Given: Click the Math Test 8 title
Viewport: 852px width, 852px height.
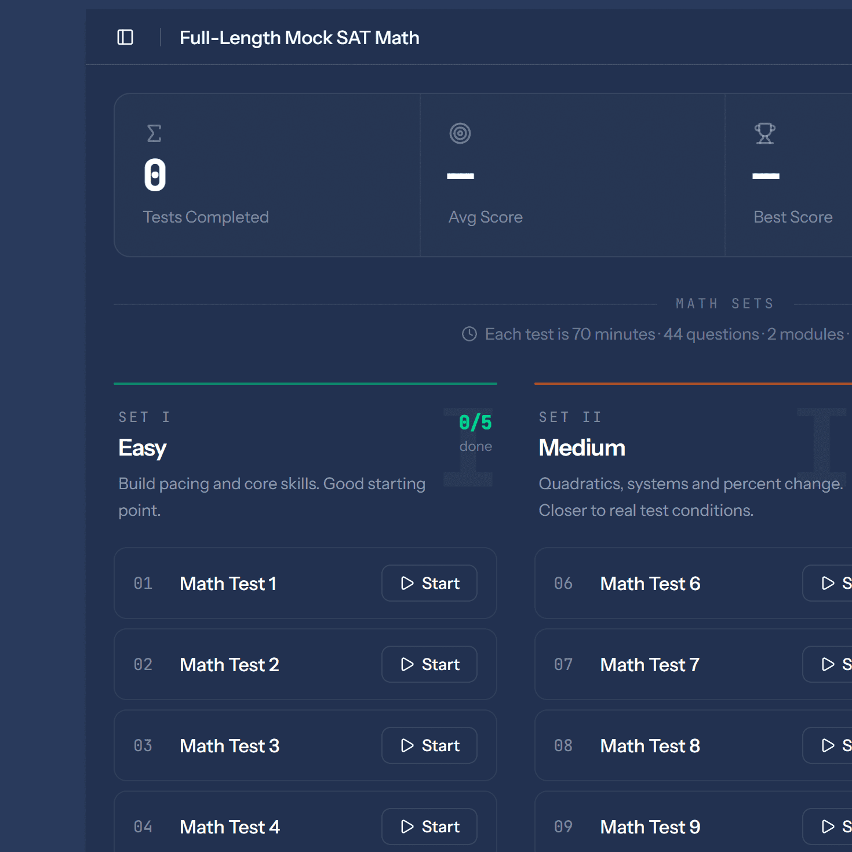Looking at the screenshot, I should click(x=650, y=746).
